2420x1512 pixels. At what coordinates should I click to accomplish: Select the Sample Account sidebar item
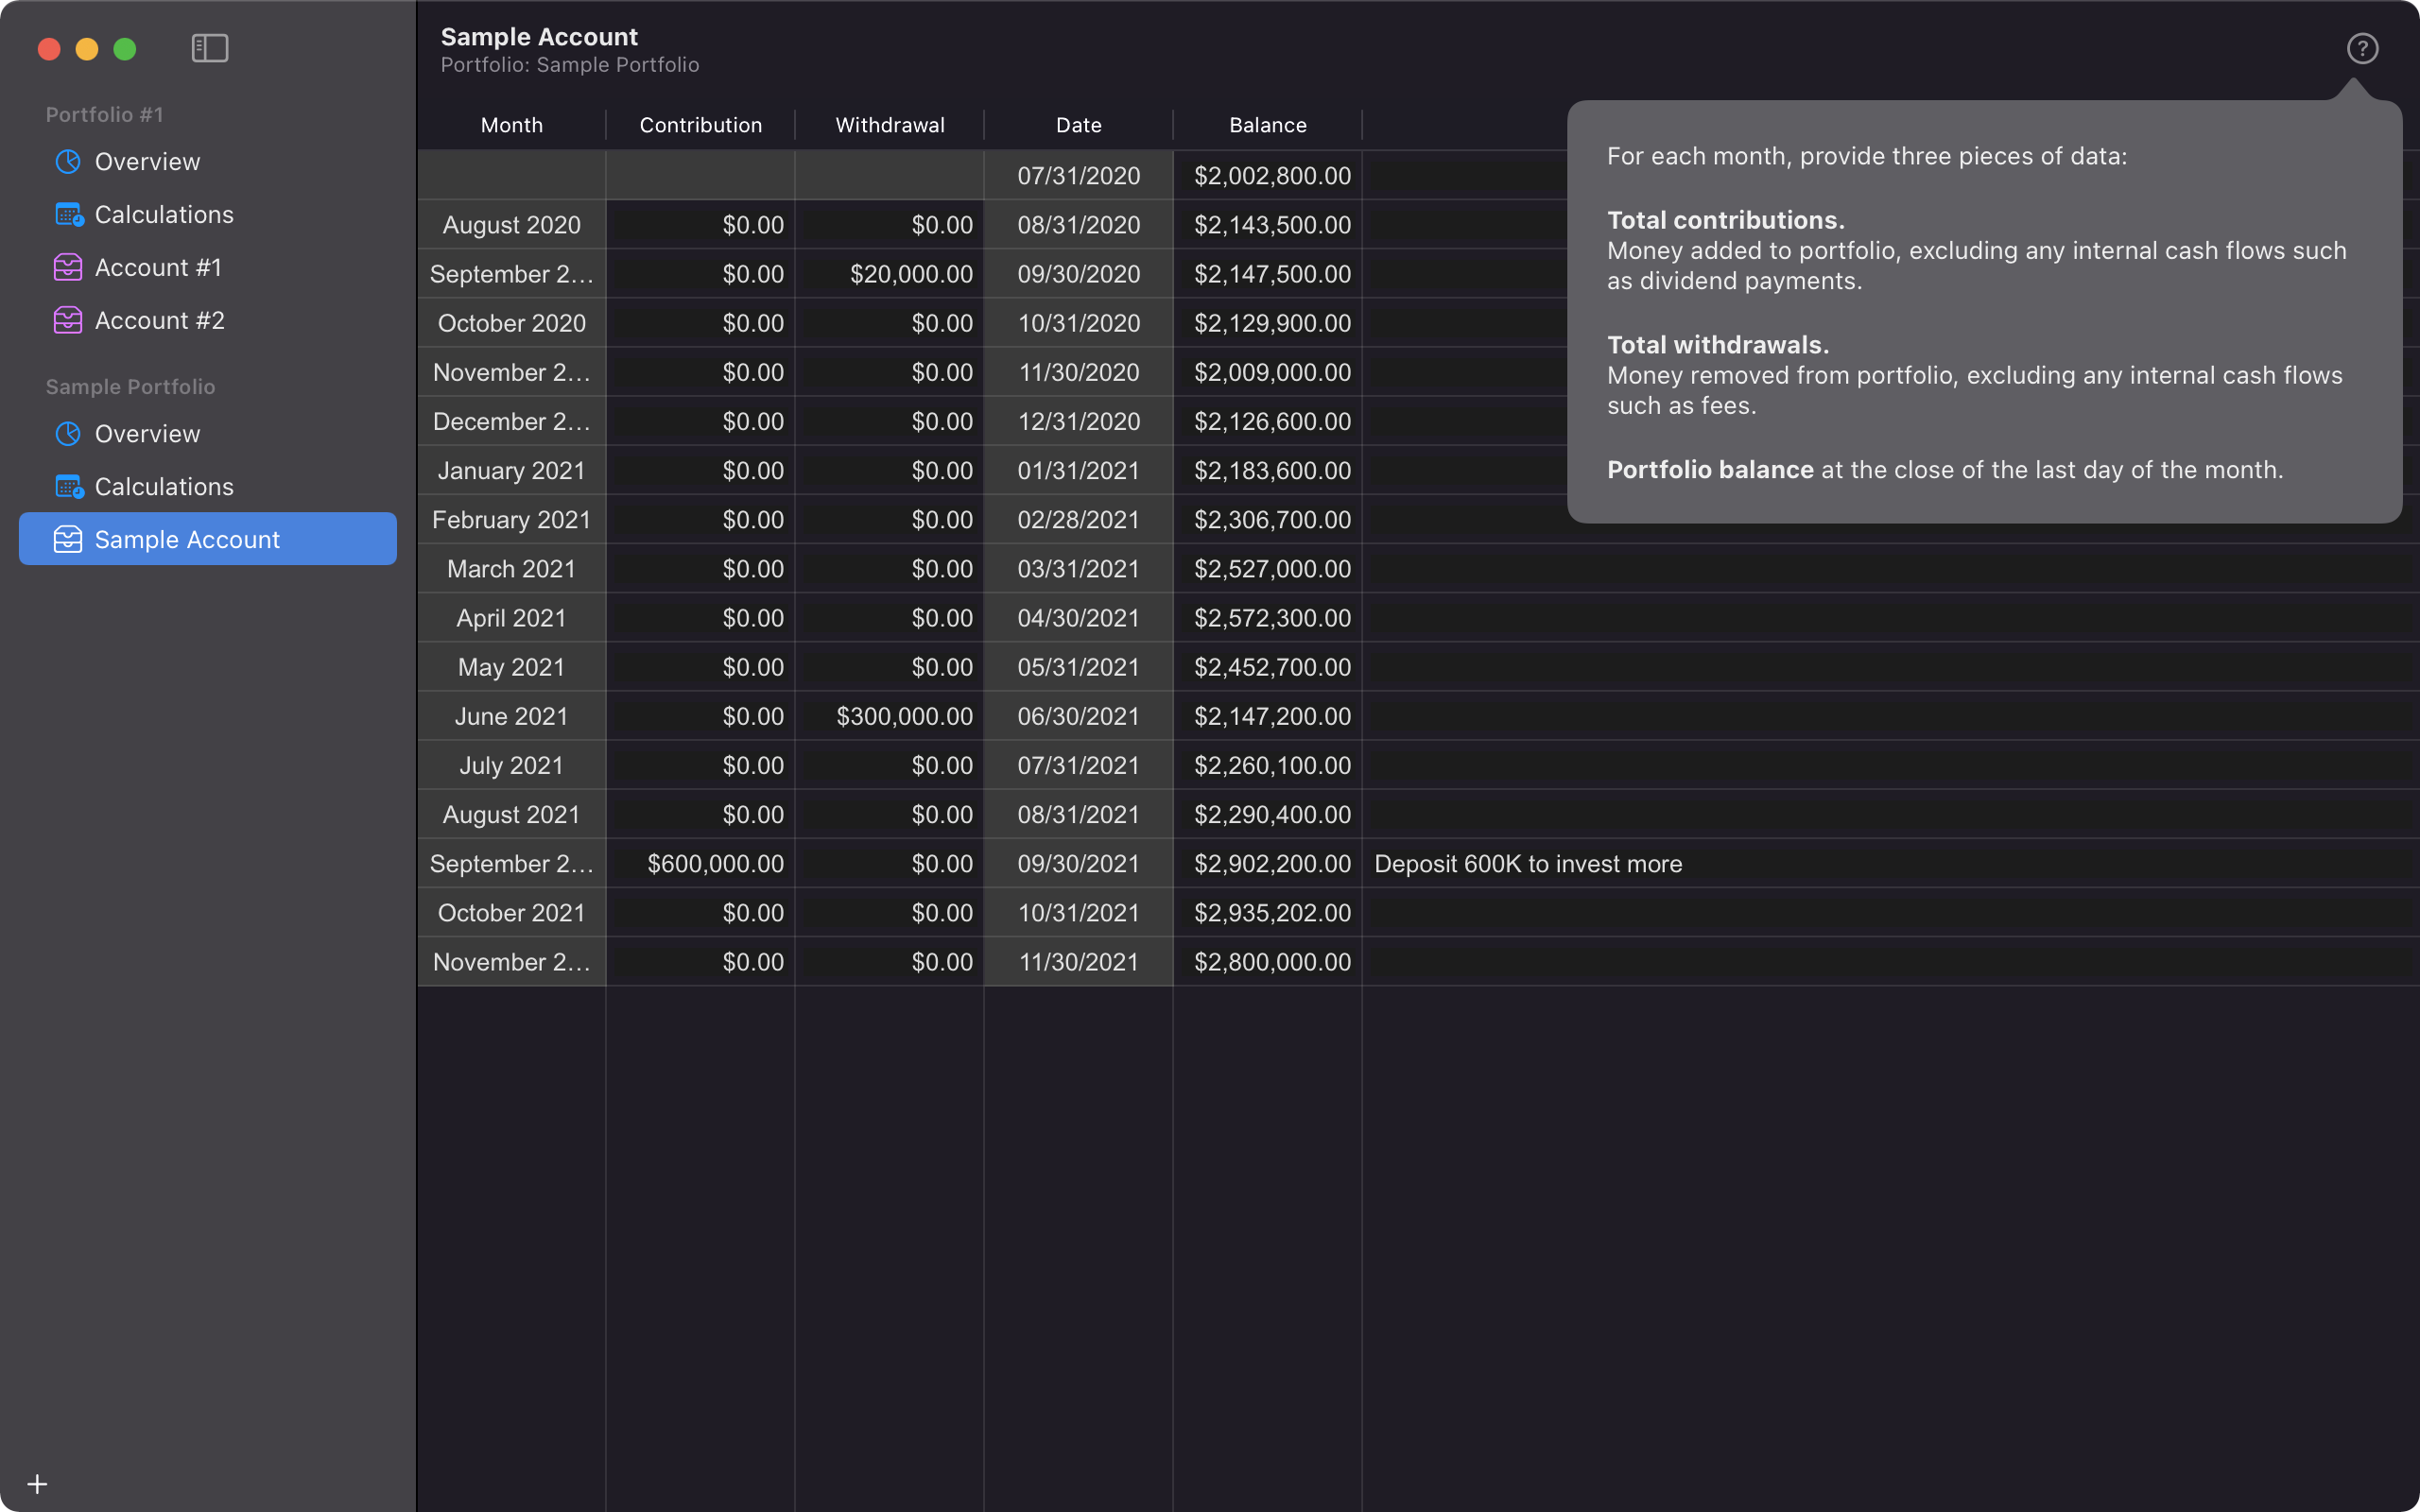pos(207,540)
